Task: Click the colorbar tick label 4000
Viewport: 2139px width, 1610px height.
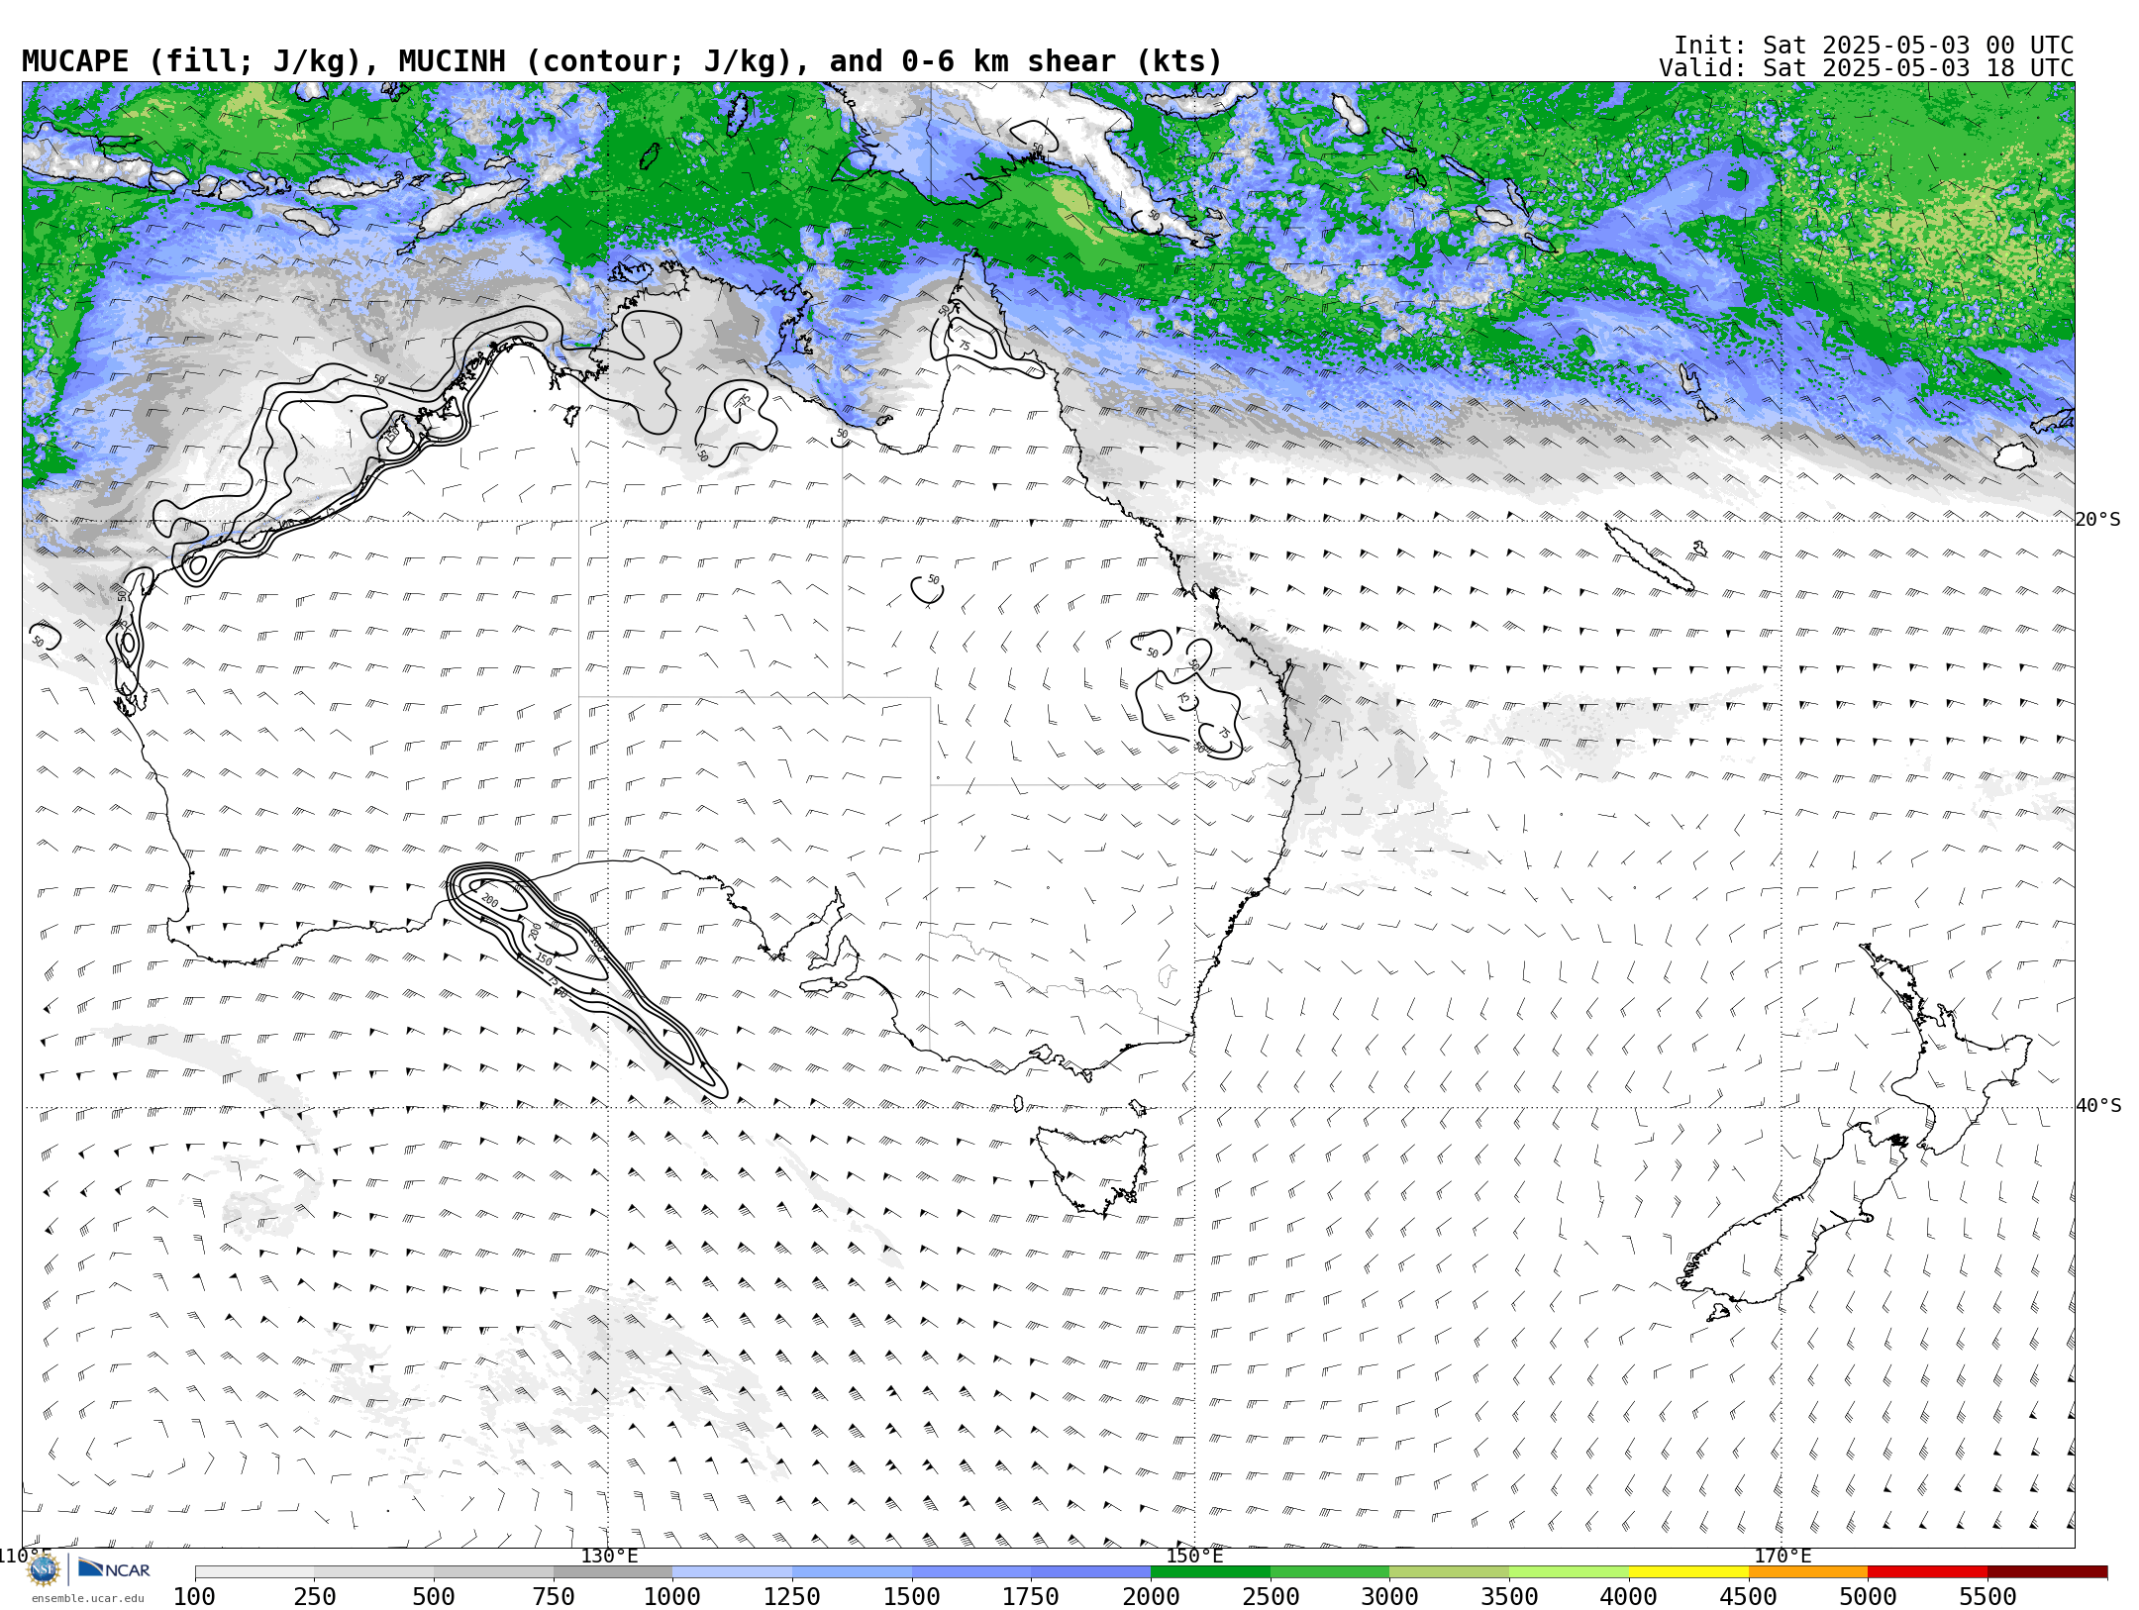Action: click(x=1629, y=1596)
